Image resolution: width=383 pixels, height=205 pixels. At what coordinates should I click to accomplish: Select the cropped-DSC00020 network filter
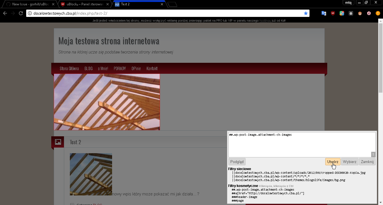pyautogui.click(x=299, y=173)
